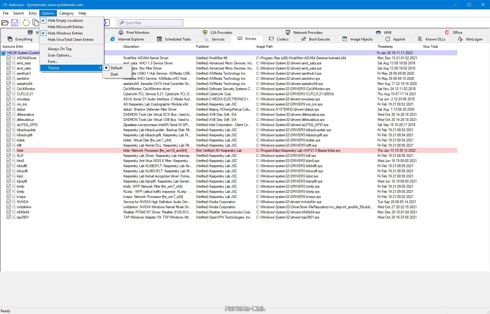Focus the Quick Filter text field

click(151, 23)
